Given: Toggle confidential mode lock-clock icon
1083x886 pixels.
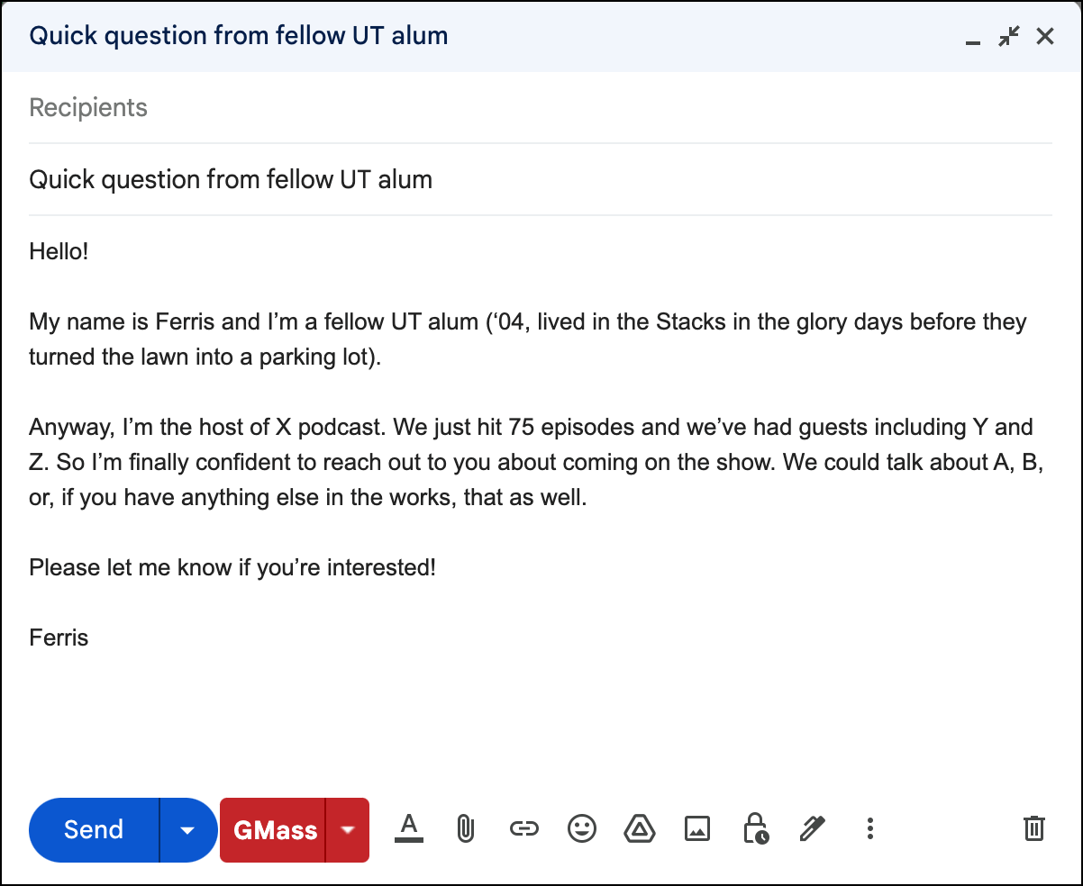Looking at the screenshot, I should (755, 828).
